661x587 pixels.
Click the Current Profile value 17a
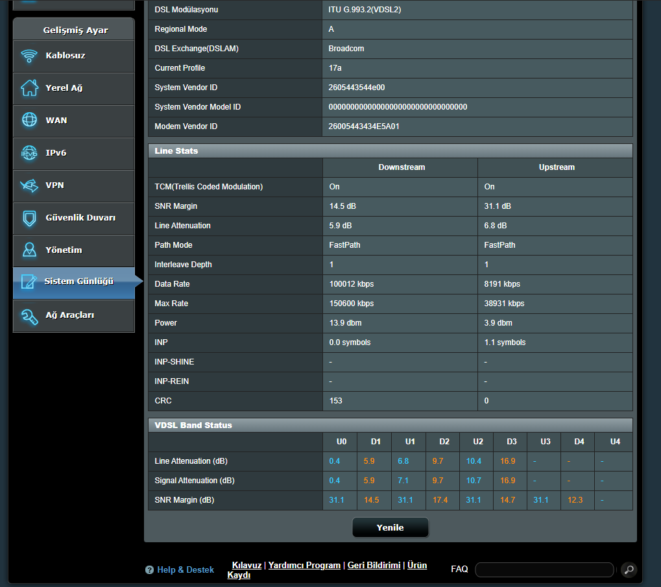[x=335, y=68]
